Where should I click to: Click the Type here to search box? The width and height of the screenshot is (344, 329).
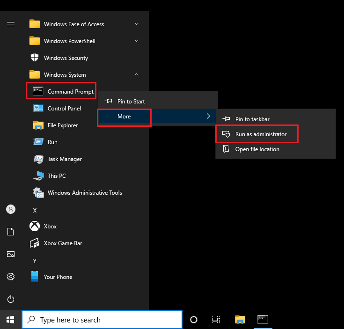(x=102, y=320)
